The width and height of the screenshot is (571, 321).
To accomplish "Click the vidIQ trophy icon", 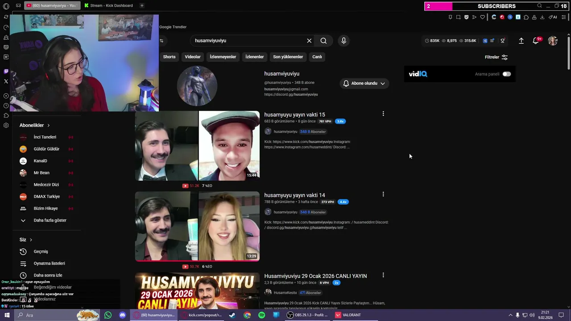I will [x=503, y=41].
